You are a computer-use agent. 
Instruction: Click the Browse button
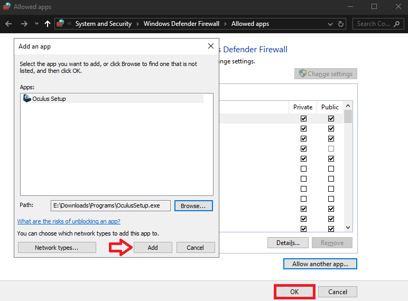click(193, 205)
